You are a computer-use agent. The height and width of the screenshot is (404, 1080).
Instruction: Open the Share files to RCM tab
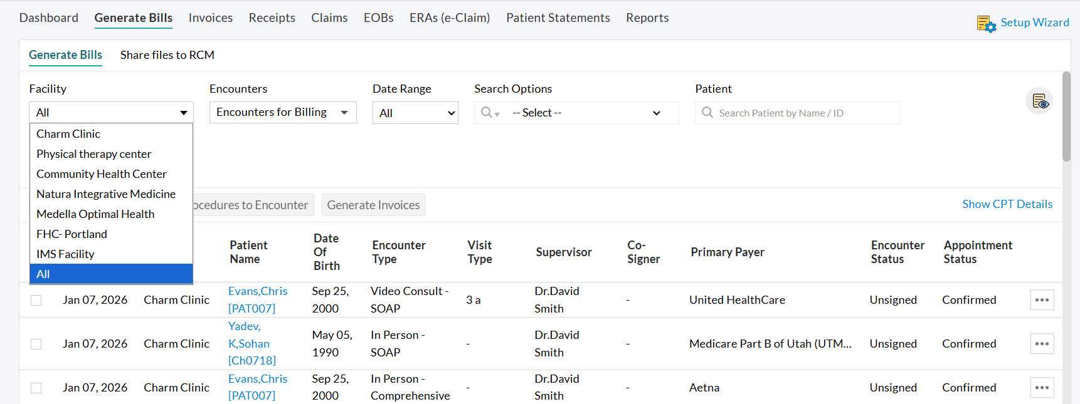(x=167, y=55)
